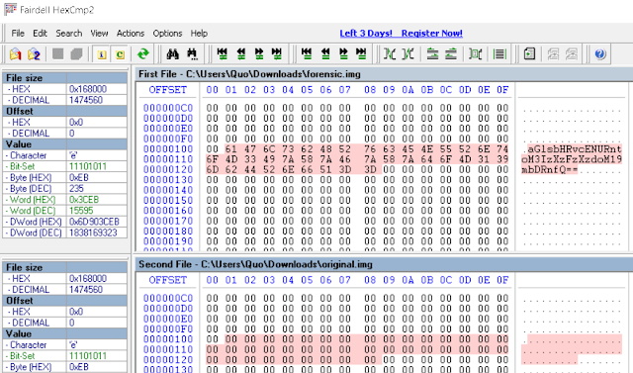Click the copy-block-down lines icon

(x=451, y=53)
